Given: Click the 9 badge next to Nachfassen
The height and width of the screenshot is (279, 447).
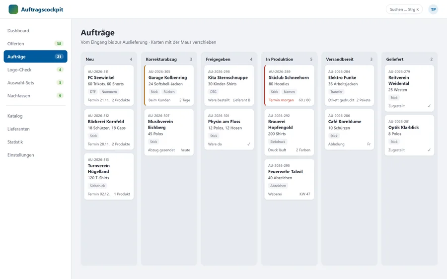Looking at the screenshot, I should [x=60, y=96].
